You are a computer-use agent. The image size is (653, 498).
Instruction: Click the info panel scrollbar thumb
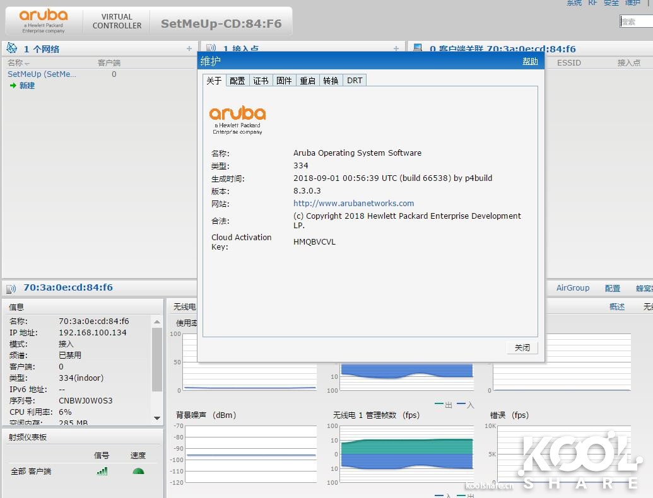click(x=157, y=359)
